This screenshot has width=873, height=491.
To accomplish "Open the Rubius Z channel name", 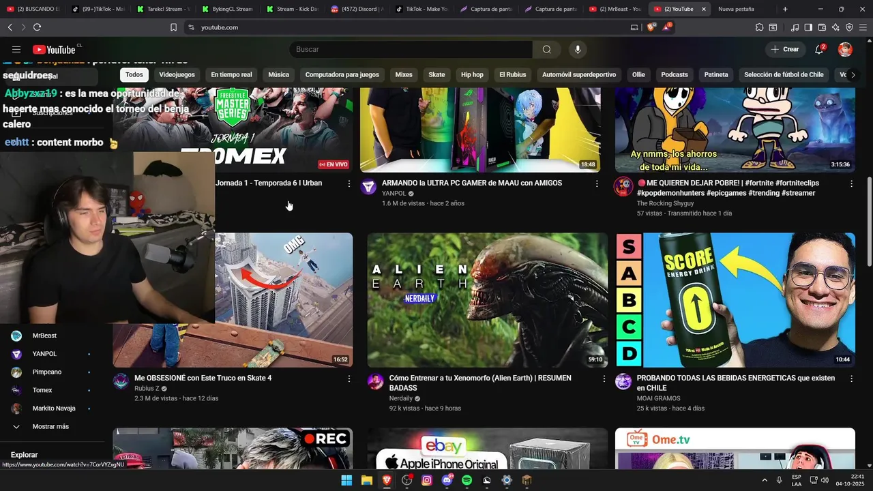I will (x=147, y=389).
